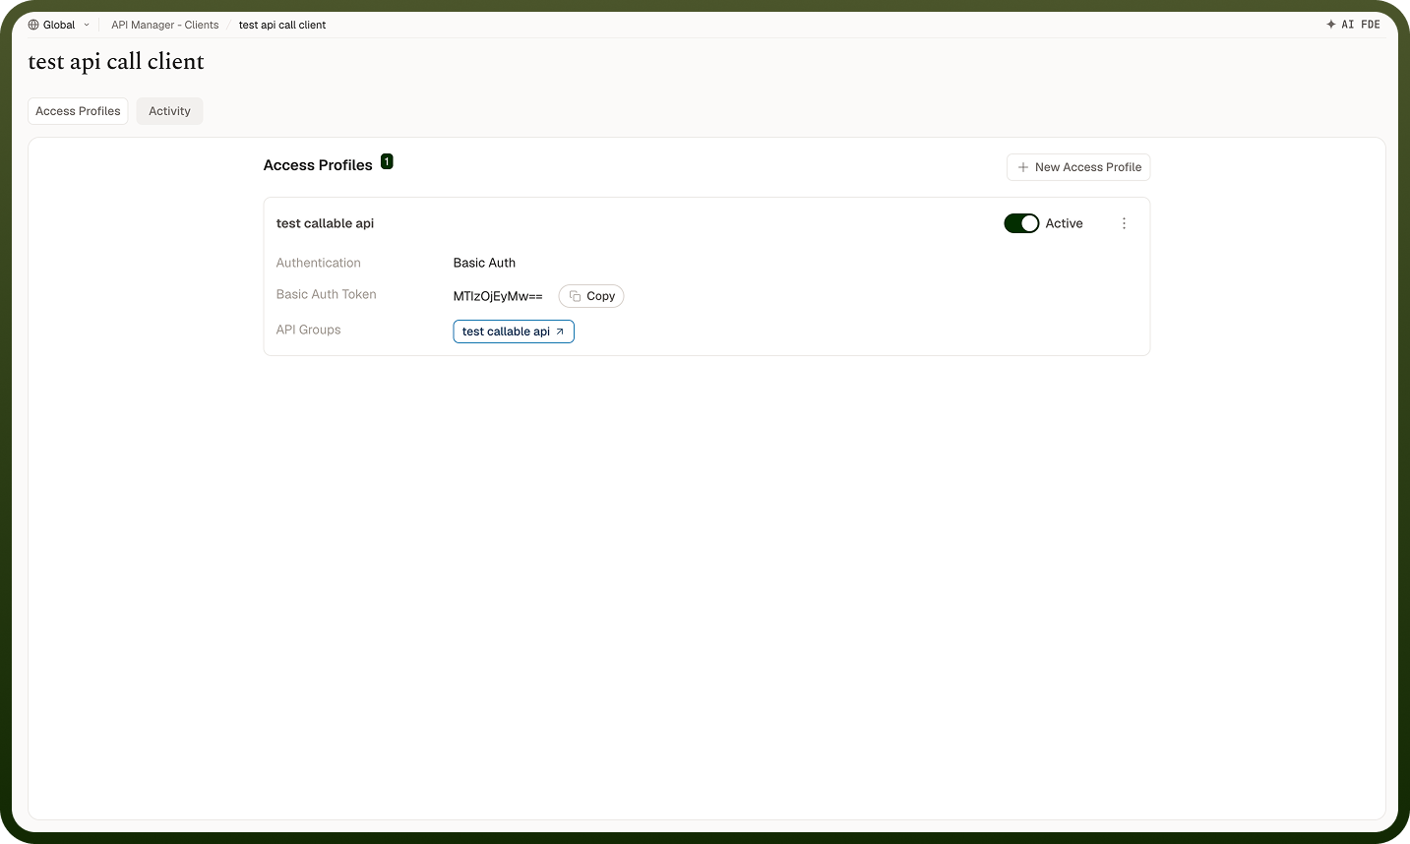The image size is (1410, 844).
Task: Switch to the Activity tab
Action: click(x=169, y=111)
